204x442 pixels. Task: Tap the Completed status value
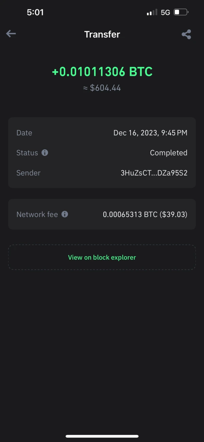click(x=168, y=153)
